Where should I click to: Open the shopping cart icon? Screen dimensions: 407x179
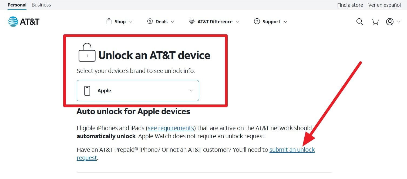click(x=375, y=22)
